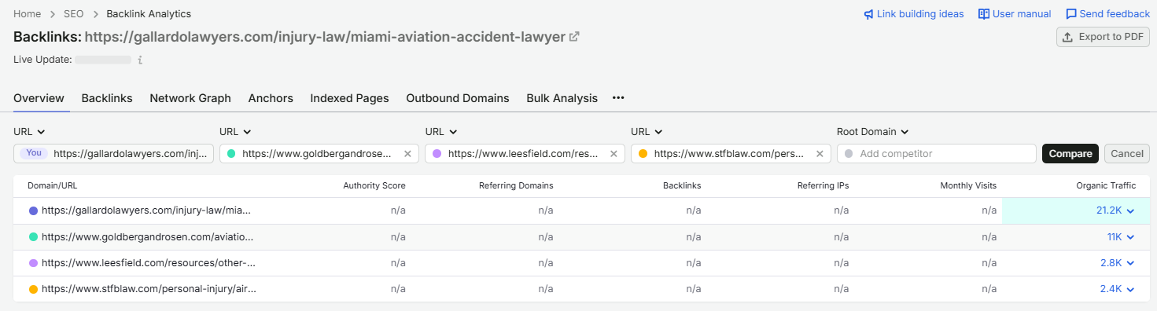Viewport: 1157px width, 311px height.
Task: Click the Organic Traffic column header
Action: 1106,185
